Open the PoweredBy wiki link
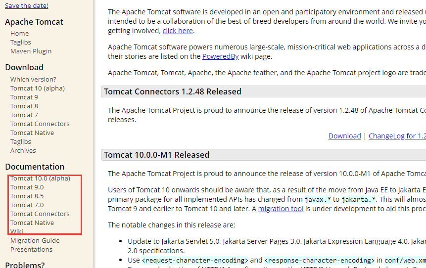The height and width of the screenshot is (268, 426). (x=220, y=56)
